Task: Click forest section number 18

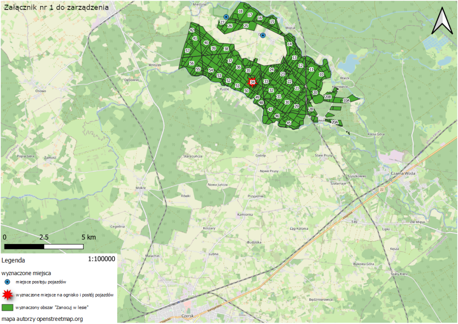Action: click(240, 11)
